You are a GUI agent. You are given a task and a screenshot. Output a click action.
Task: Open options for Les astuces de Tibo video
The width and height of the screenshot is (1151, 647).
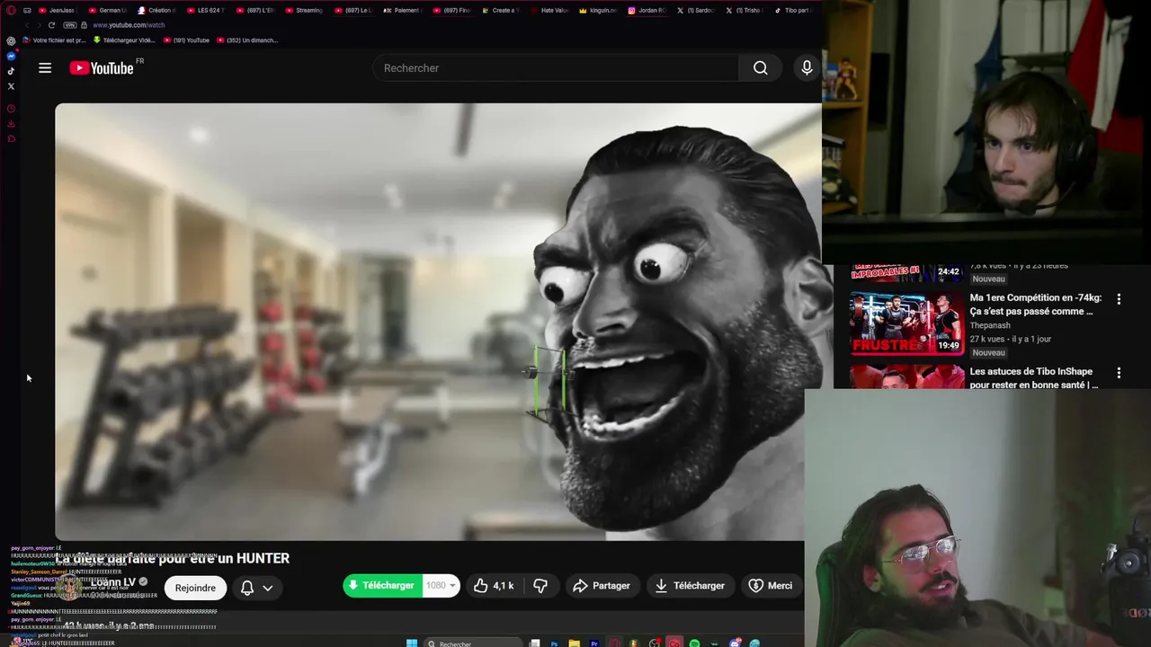click(x=1119, y=373)
